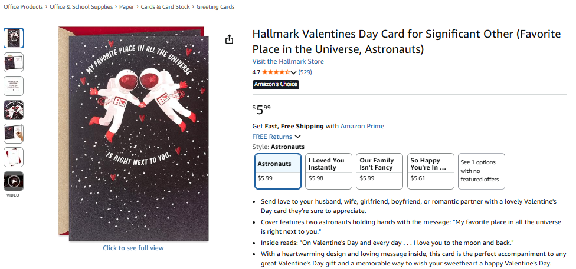Click the Amazon's Choice badge

(x=276, y=84)
